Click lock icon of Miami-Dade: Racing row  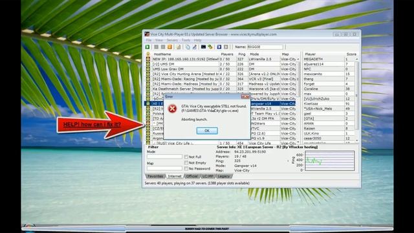tap(148, 79)
